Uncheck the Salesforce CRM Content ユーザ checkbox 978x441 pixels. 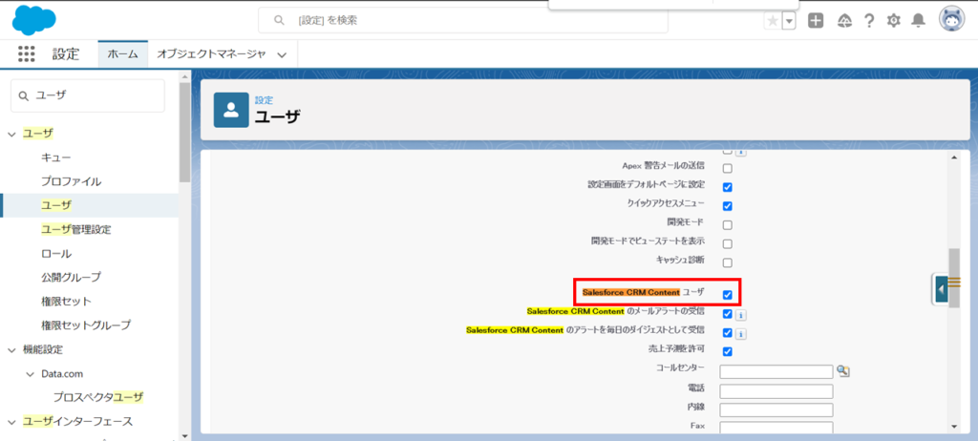pos(728,294)
